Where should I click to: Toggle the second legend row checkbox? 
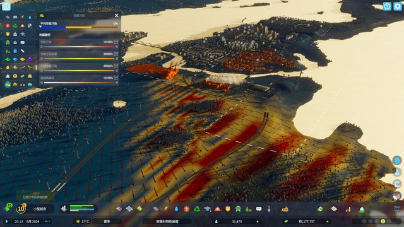(x=116, y=54)
